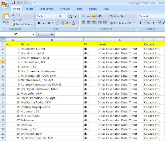Select cell with Drg. Theresia Hendrajani
The width and height of the screenshot is (165, 141).
pyautogui.click(x=52, y=71)
